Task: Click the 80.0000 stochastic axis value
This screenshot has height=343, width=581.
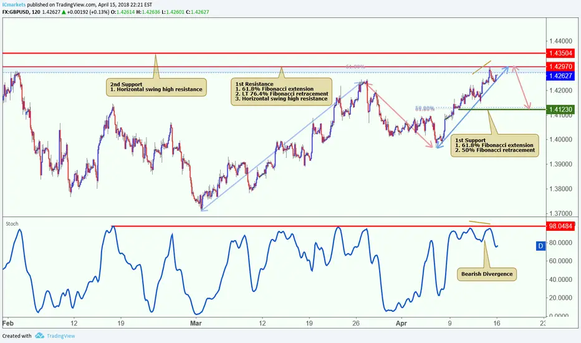Action: [x=560, y=243]
